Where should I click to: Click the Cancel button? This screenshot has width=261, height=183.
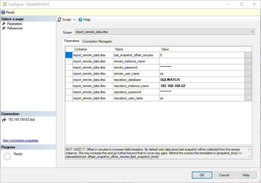tap(224, 175)
